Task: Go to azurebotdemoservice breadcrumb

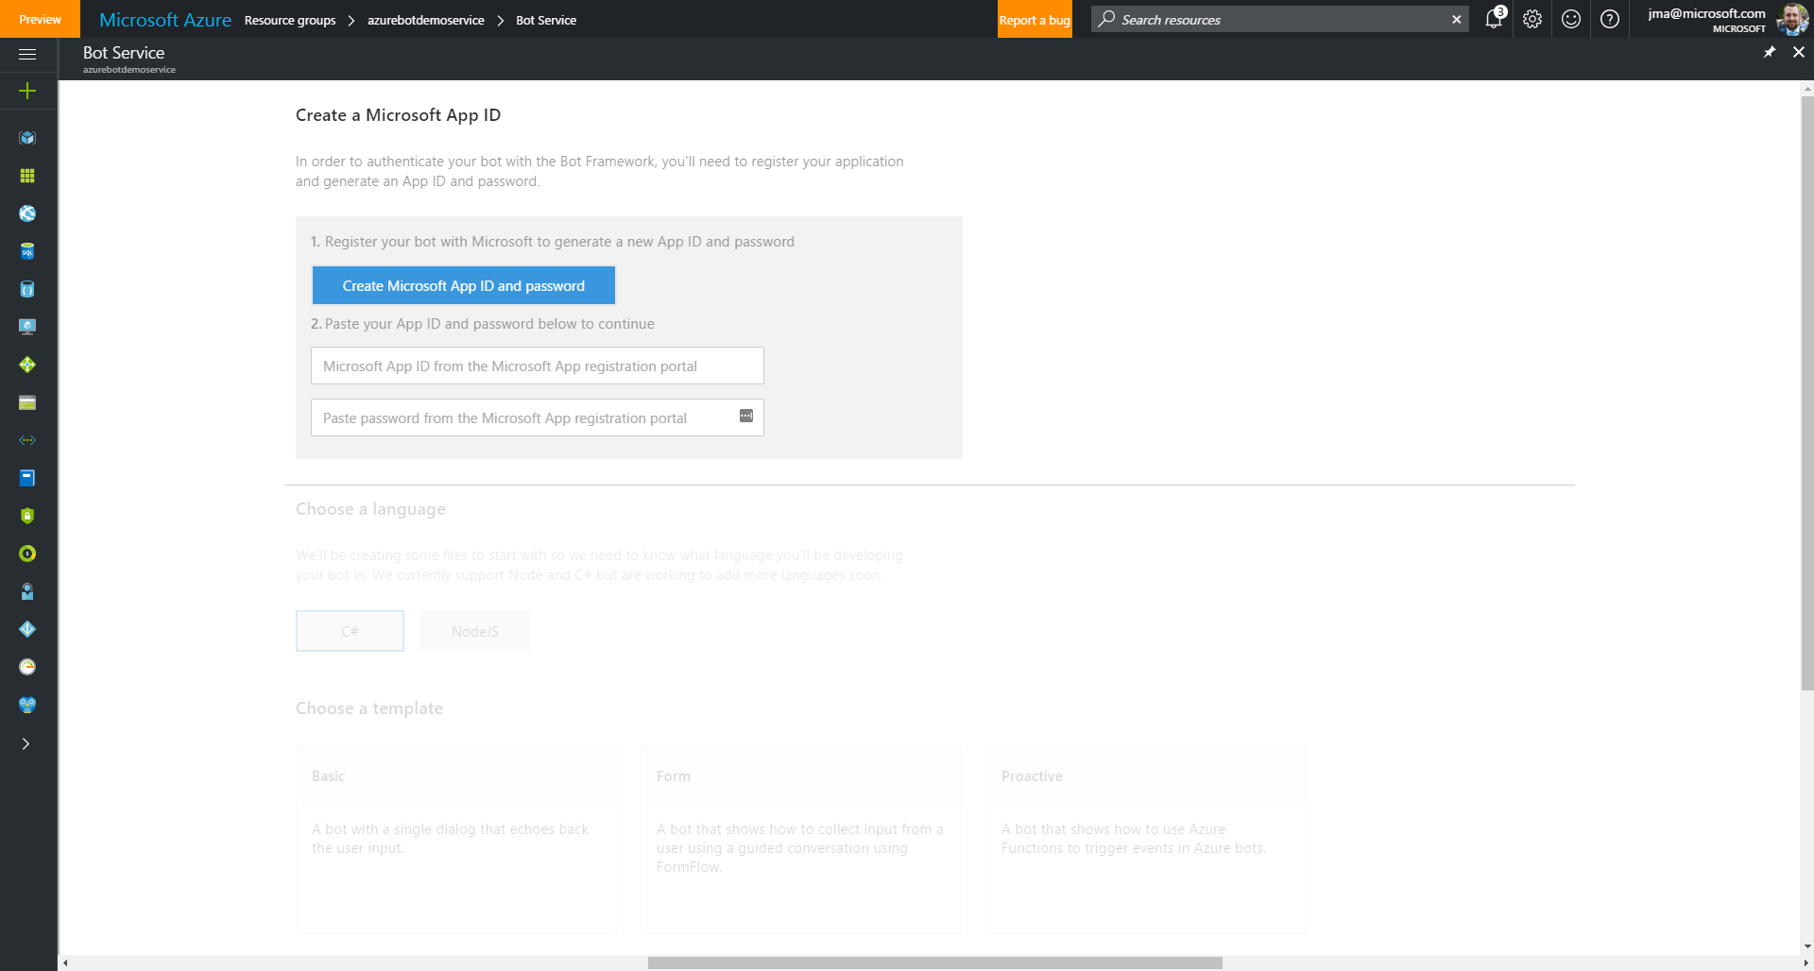Action: (x=426, y=20)
